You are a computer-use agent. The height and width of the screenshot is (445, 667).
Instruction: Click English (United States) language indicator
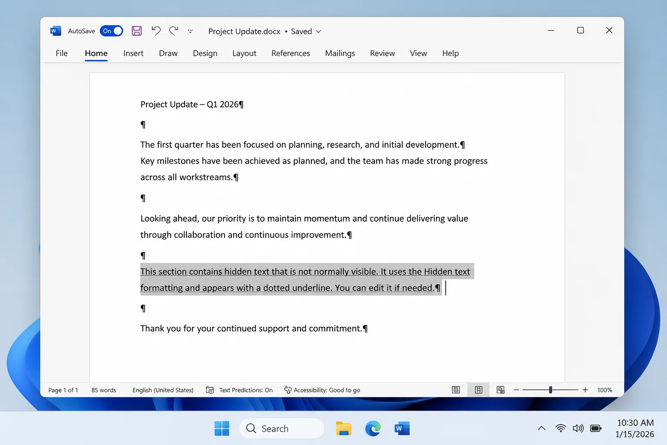[163, 390]
